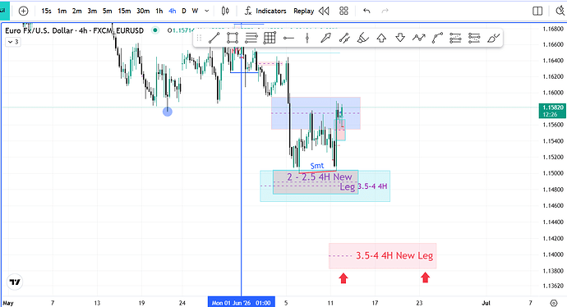This screenshot has height=307, width=567.
Task: Select the arrow down mark tool
Action: click(x=400, y=38)
